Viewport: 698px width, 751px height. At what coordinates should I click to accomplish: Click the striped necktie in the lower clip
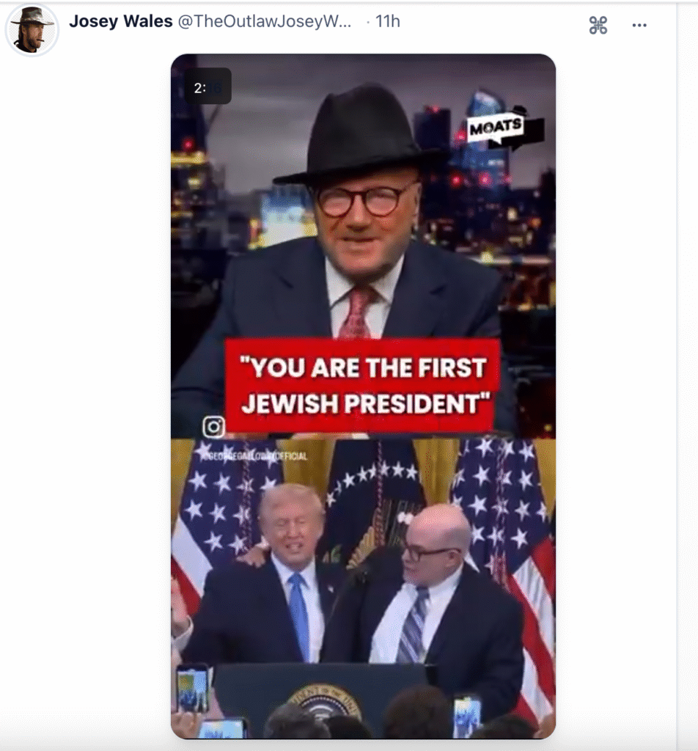[413, 622]
